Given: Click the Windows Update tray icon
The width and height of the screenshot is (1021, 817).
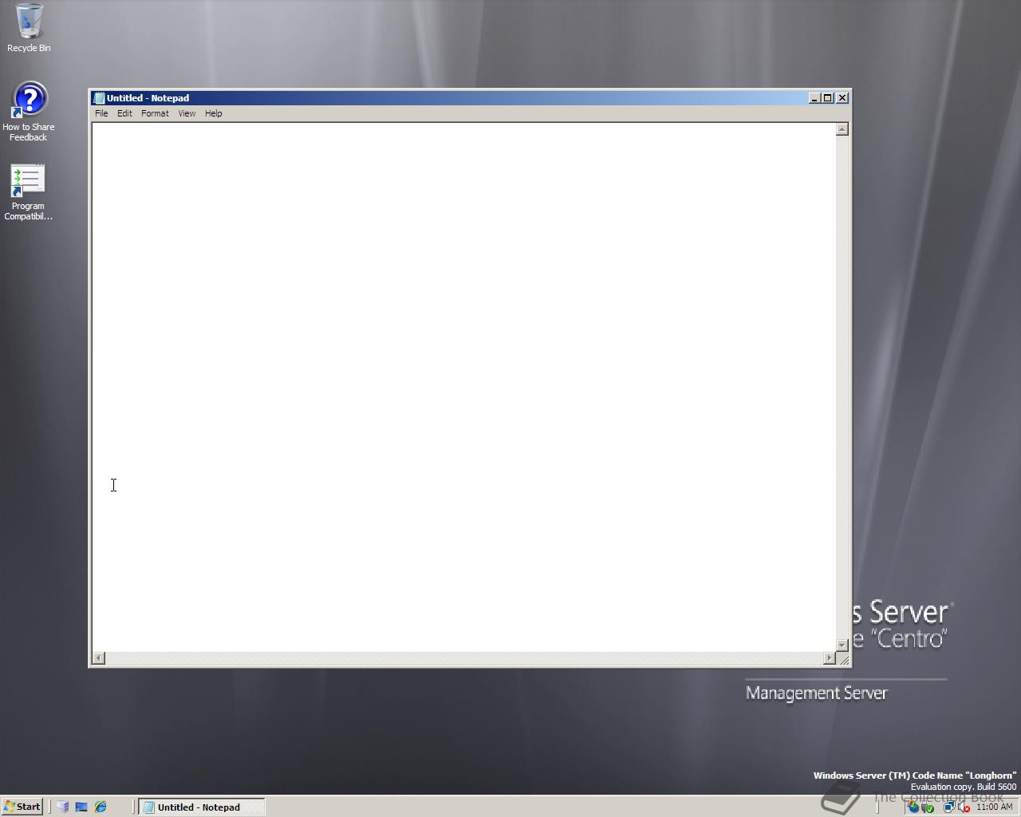Looking at the screenshot, I should 913,807.
